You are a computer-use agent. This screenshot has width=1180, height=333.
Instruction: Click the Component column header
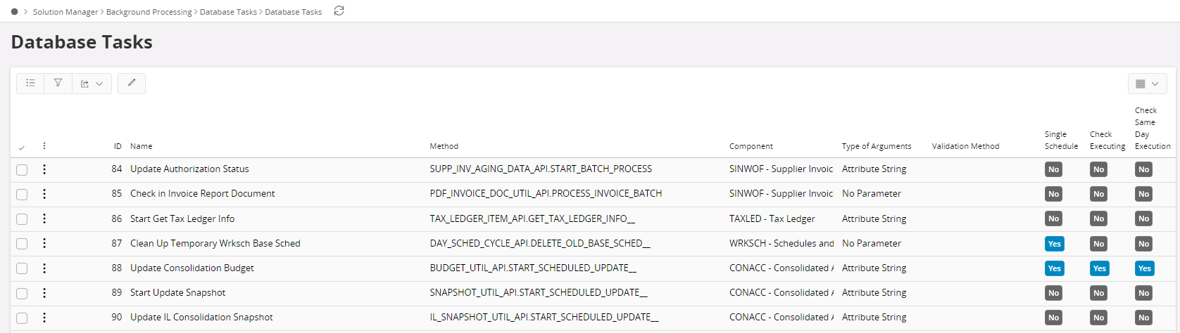(751, 146)
